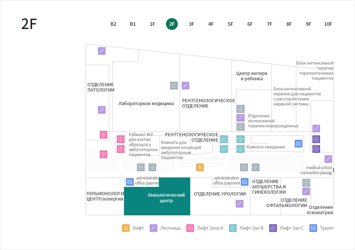Click the large 2F heading

29,24
